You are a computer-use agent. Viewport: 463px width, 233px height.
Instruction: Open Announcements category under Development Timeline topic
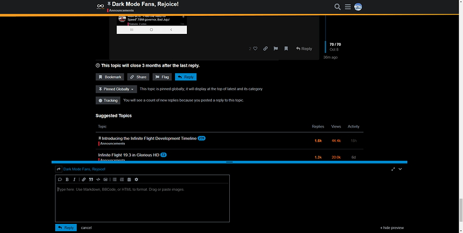point(112,144)
